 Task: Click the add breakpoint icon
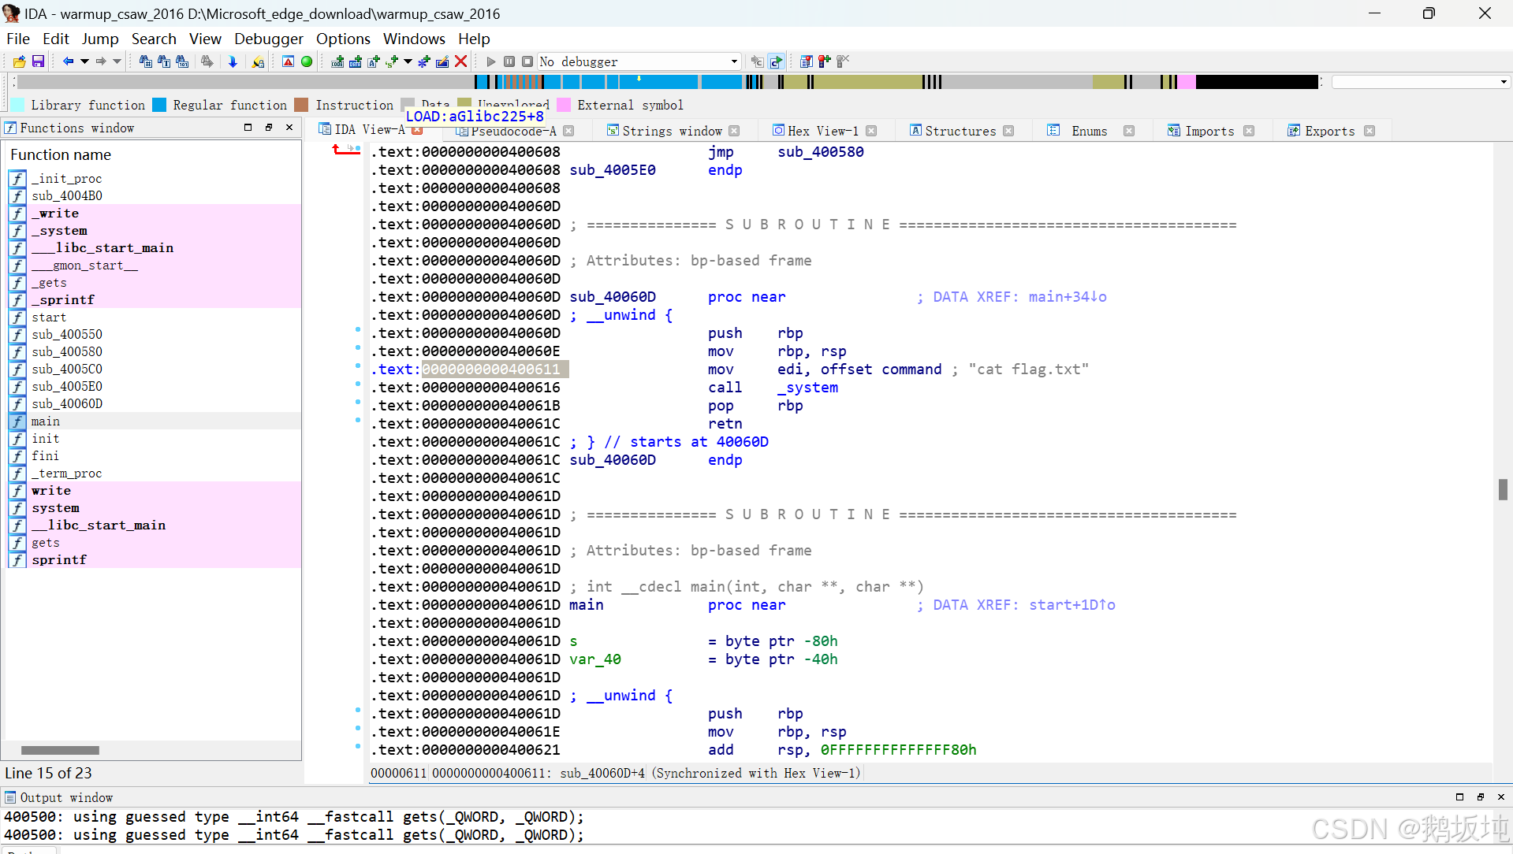pyautogui.click(x=823, y=61)
